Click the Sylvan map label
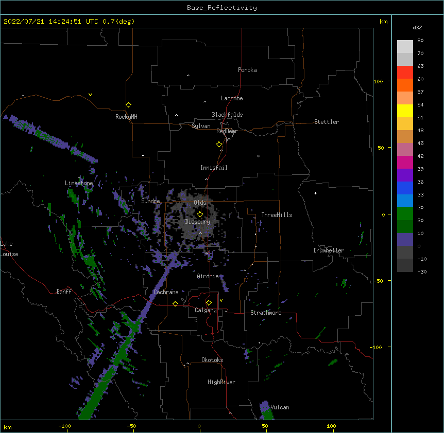The height and width of the screenshot is (433, 444). (201, 126)
